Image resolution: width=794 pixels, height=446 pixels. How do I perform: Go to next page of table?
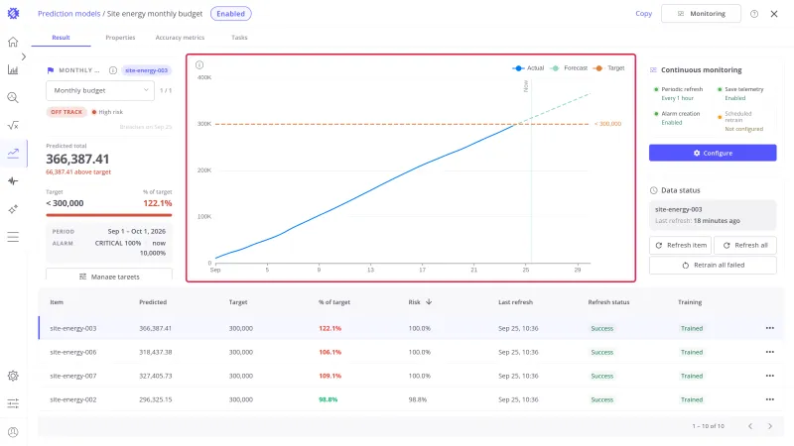(770, 426)
